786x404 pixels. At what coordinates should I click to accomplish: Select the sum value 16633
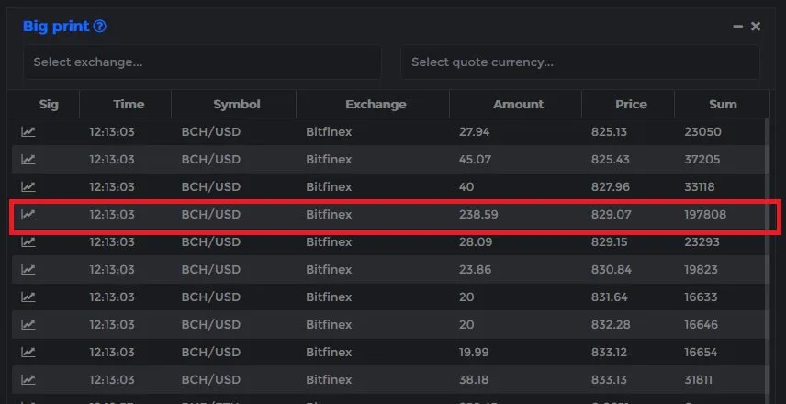[x=701, y=297]
